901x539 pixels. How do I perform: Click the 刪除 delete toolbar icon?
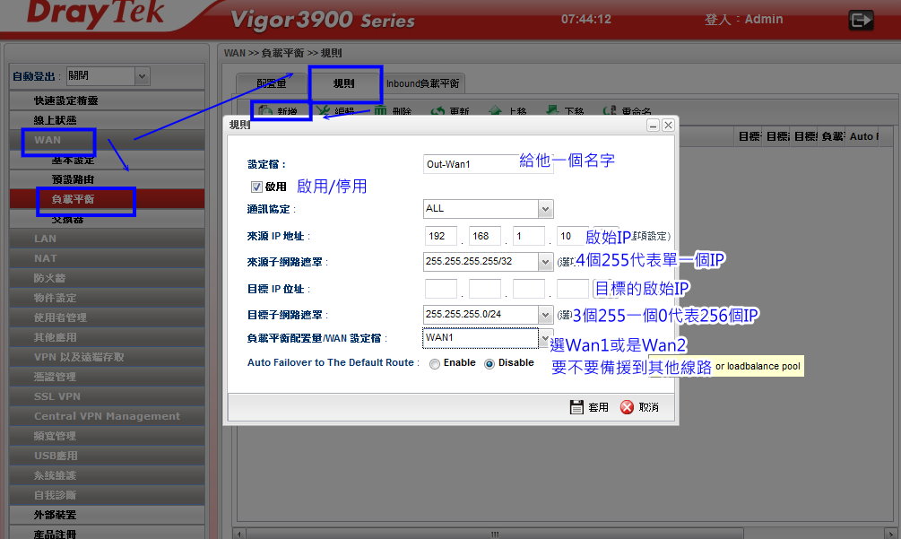coord(380,111)
